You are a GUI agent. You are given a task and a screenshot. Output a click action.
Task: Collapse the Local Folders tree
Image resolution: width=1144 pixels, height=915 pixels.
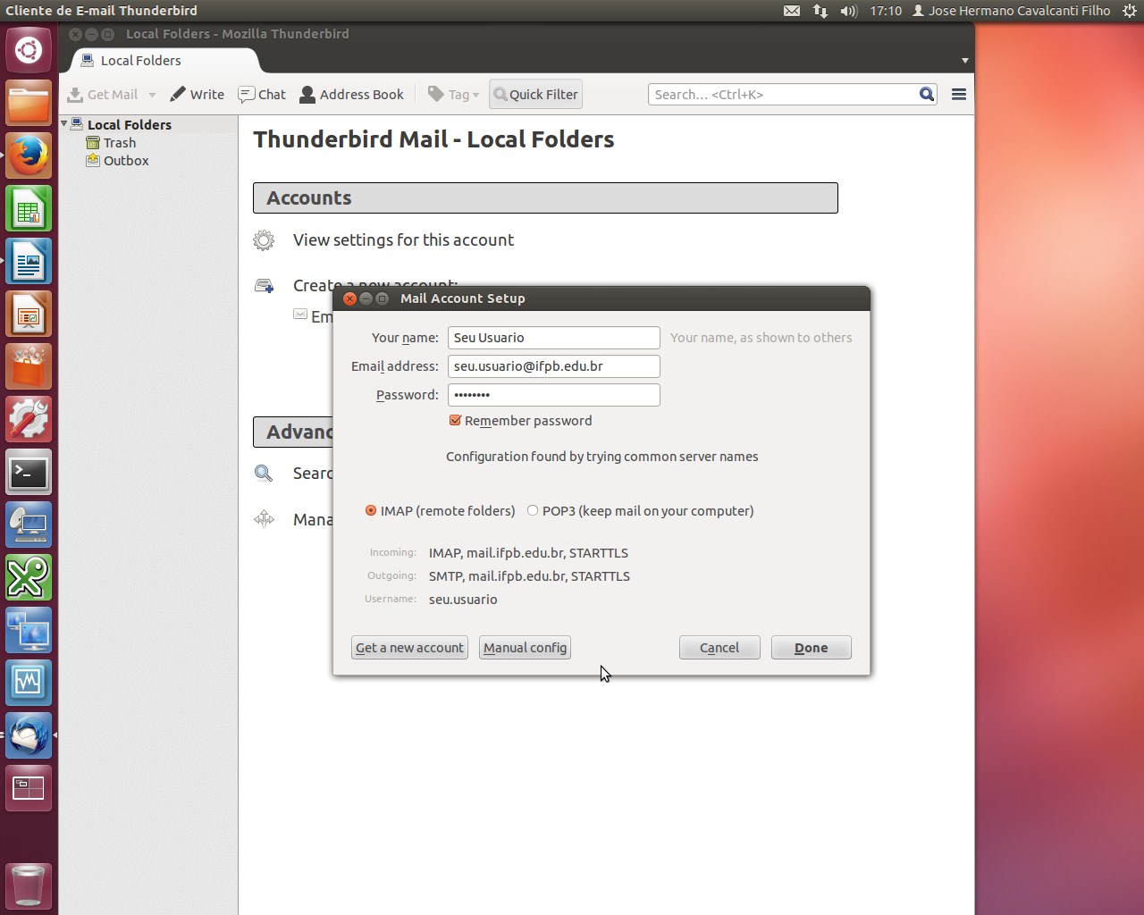[64, 123]
